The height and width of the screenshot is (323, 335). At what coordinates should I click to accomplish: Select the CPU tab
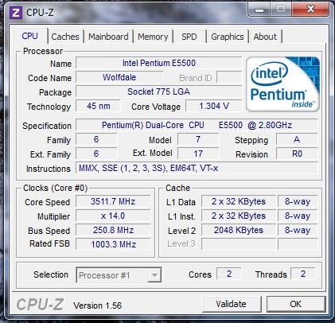(x=29, y=36)
